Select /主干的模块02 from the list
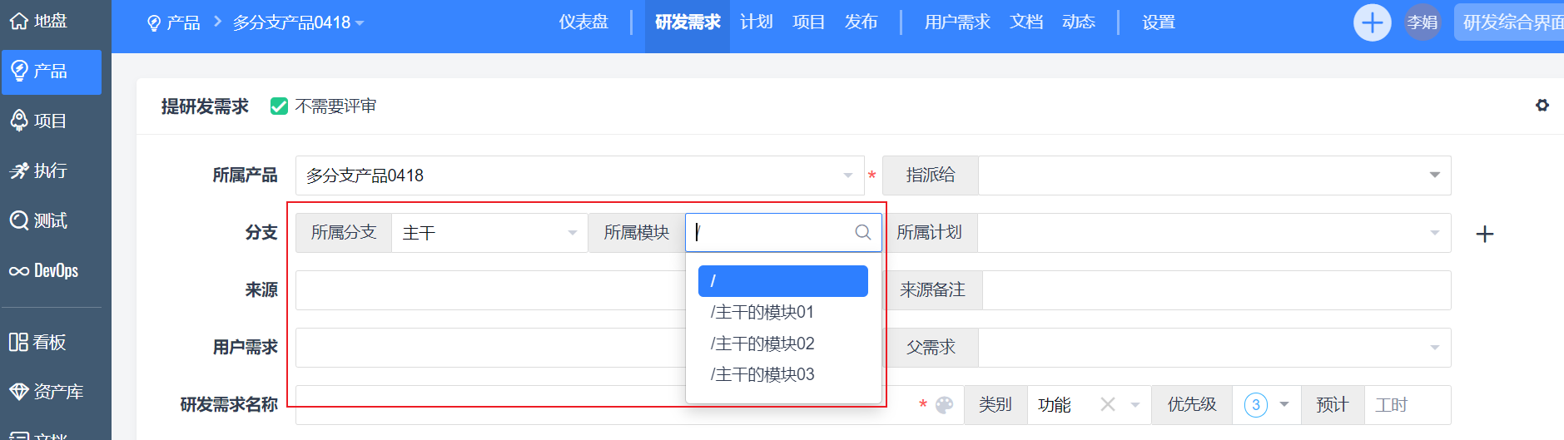 pos(783,344)
